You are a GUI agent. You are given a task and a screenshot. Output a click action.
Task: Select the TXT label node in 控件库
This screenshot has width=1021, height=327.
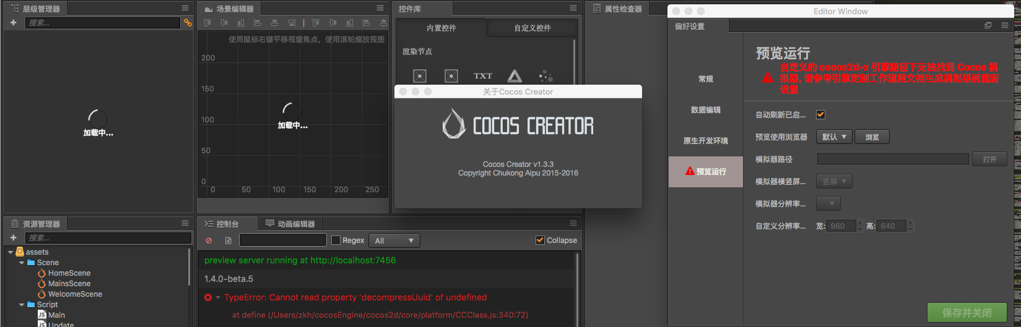tap(483, 76)
